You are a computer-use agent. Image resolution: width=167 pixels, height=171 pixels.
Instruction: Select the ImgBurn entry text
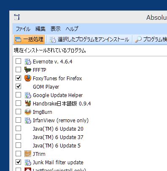point(43,112)
